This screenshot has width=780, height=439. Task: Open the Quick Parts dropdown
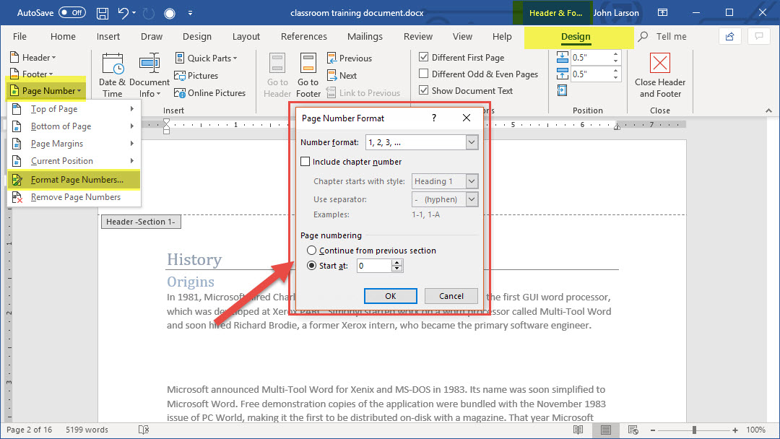coord(207,58)
